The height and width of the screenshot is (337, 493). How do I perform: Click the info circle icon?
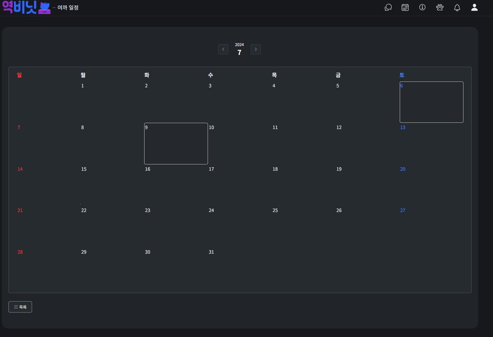(423, 7)
